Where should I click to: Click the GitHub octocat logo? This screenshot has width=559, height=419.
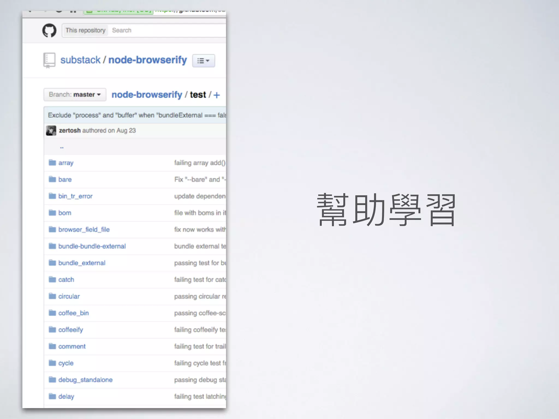[49, 30]
